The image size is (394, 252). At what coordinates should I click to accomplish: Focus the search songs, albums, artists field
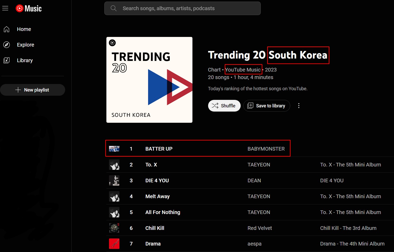pos(183,8)
